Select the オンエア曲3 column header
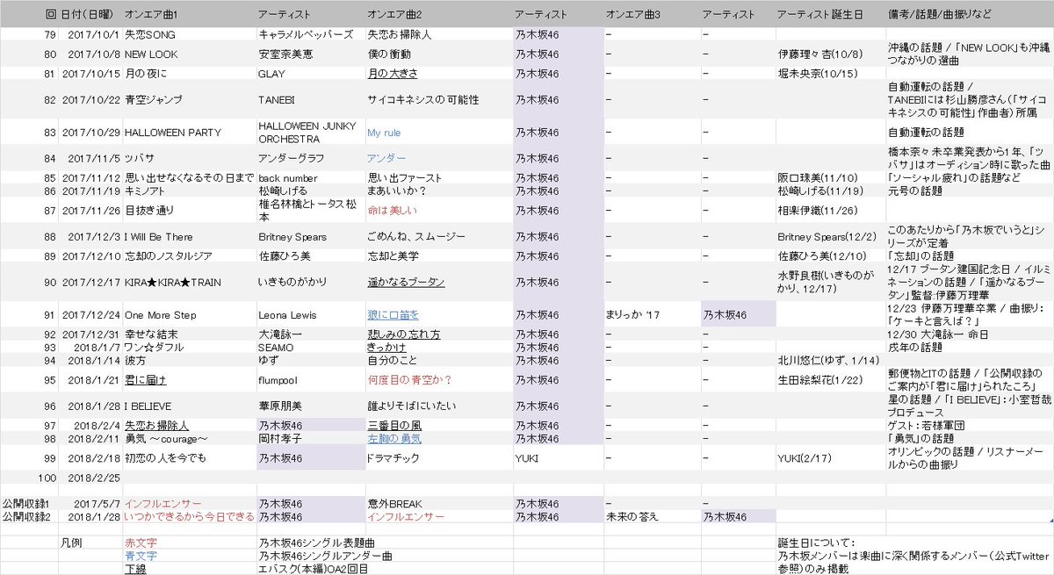Viewport: 1054px width, 575px height. coord(633,16)
